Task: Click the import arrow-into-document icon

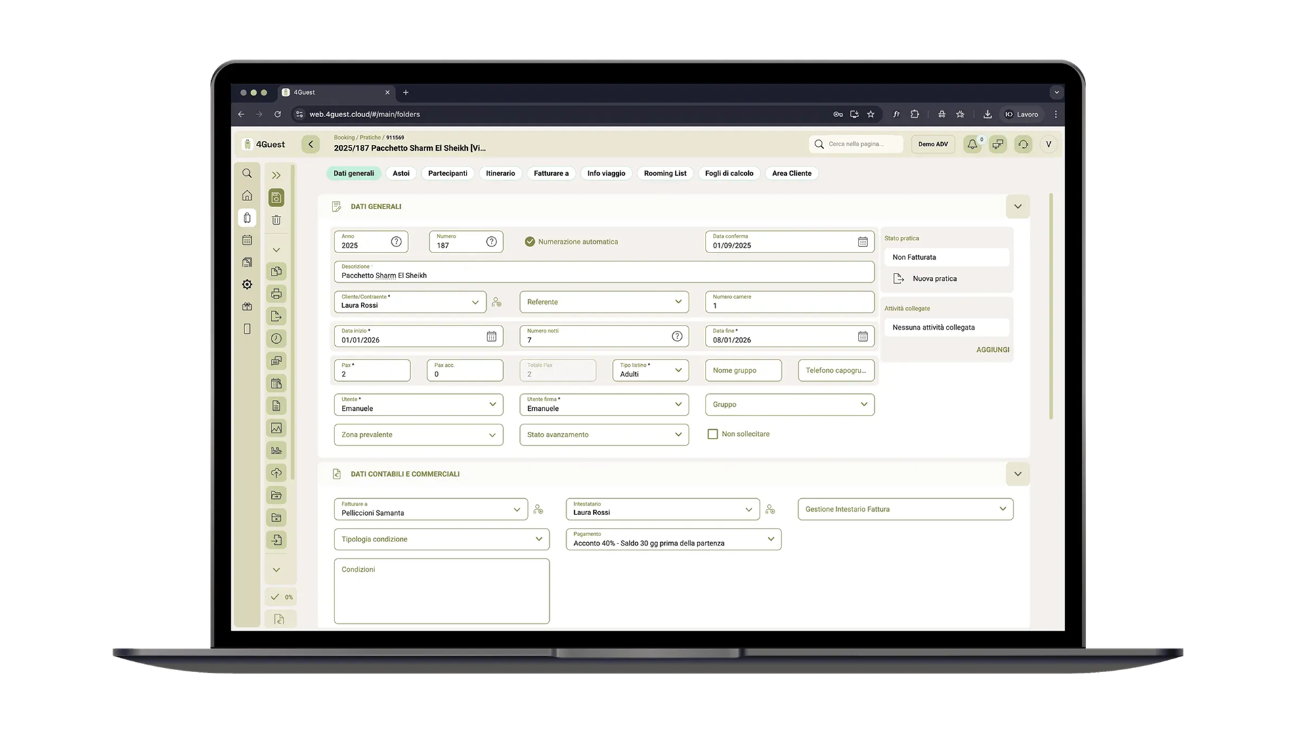Action: click(276, 539)
